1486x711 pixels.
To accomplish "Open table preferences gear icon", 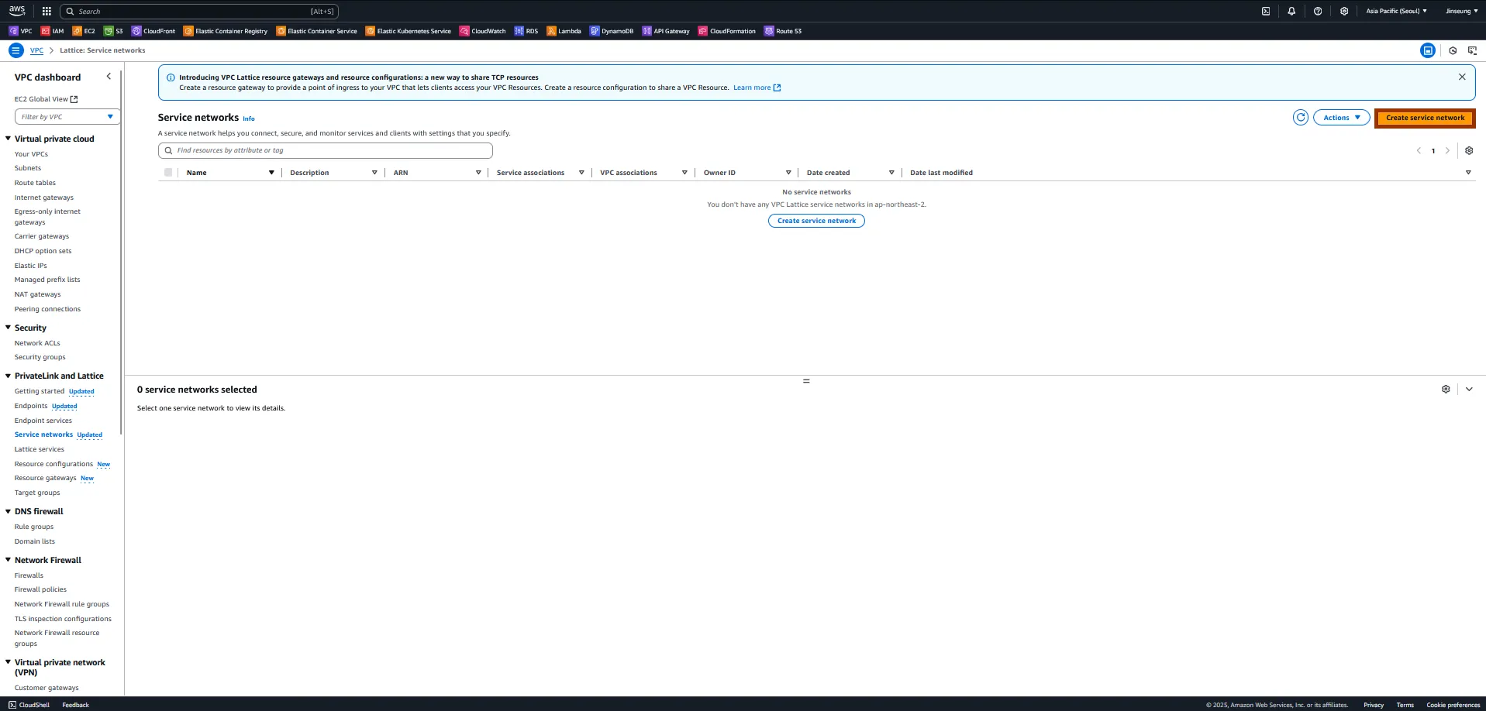I will [1469, 151].
